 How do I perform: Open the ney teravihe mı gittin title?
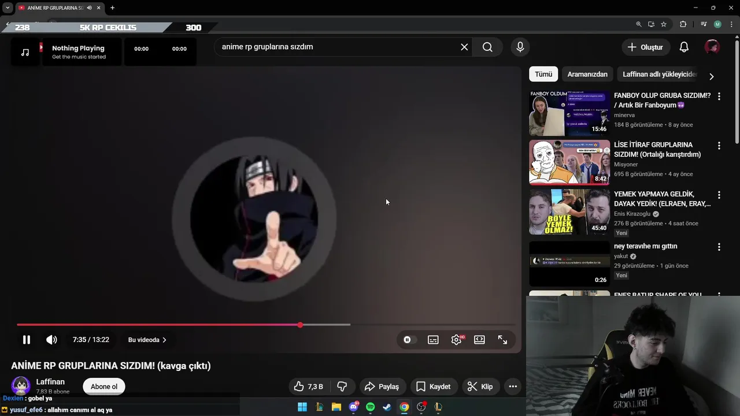[645, 246]
